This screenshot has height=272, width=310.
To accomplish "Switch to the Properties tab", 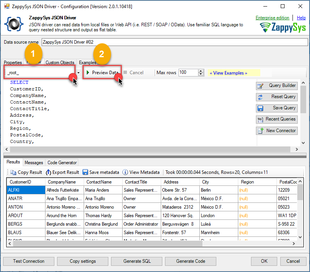I will click(13, 63).
